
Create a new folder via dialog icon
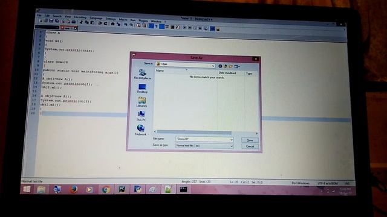(x=230, y=66)
